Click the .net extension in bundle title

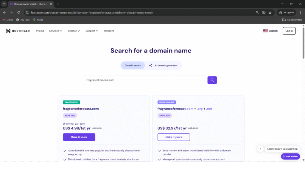209,109
